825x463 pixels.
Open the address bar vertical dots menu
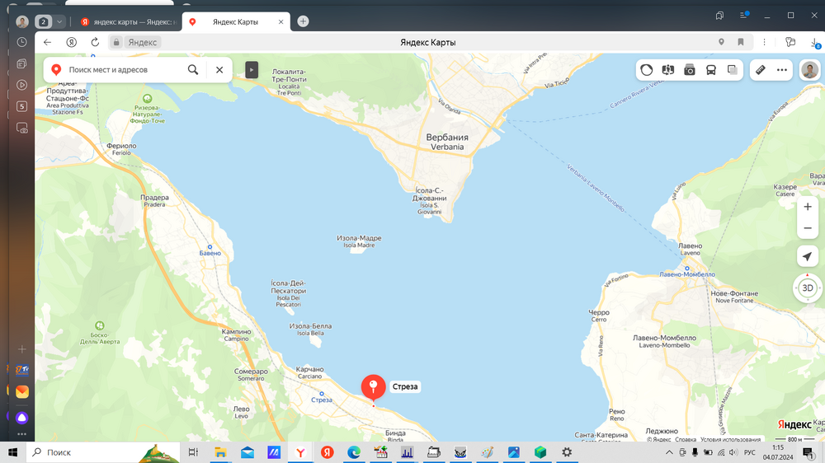point(765,42)
